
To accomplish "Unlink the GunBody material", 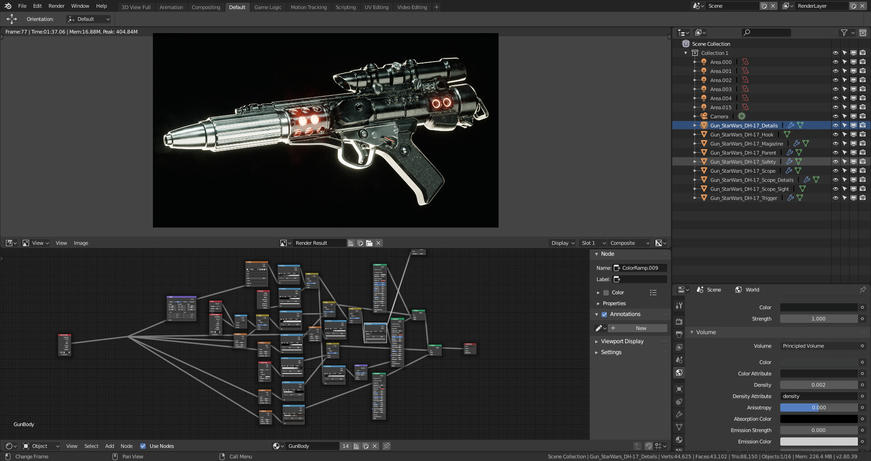I will click(375, 446).
